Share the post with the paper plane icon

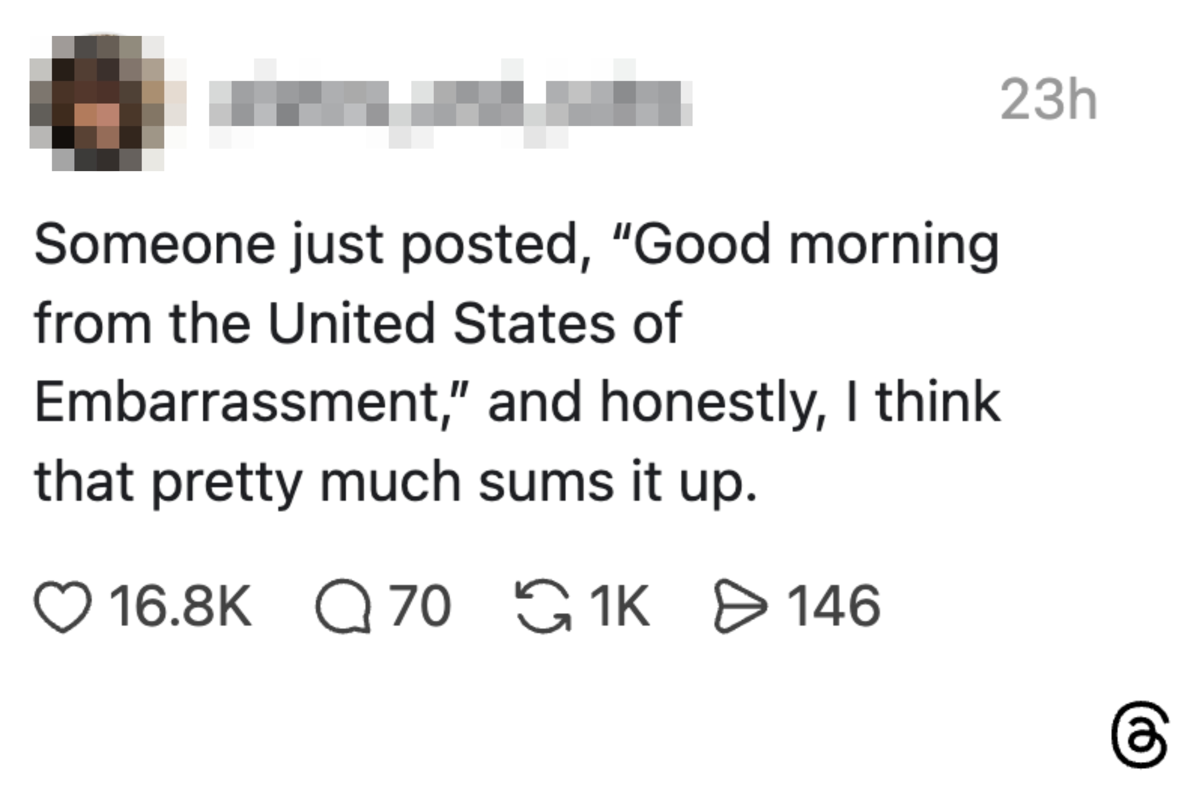740,606
